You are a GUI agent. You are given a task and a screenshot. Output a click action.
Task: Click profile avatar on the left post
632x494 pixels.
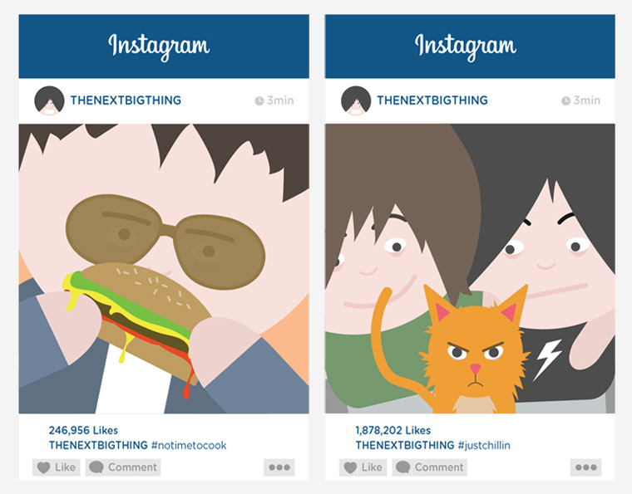point(49,100)
